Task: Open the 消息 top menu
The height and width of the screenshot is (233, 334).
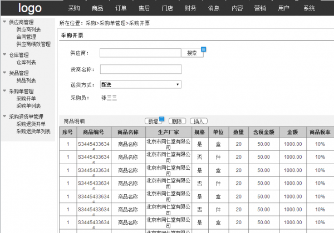Action: pos(214,8)
